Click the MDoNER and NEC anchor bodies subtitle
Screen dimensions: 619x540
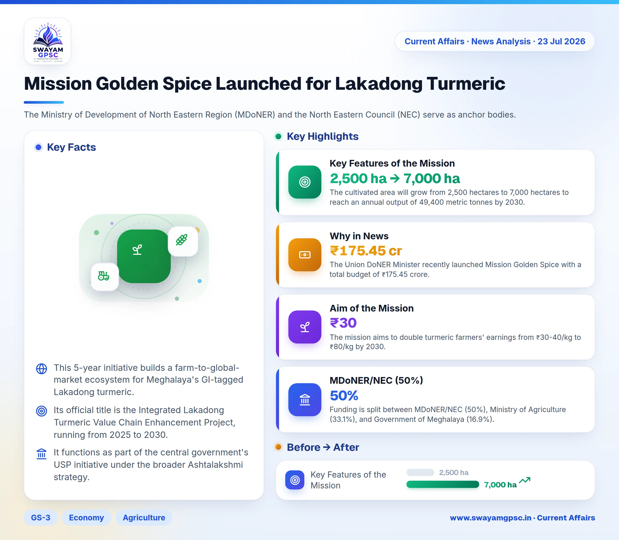(x=270, y=115)
